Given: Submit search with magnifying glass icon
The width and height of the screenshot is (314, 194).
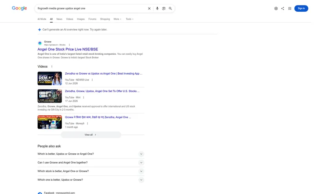Looking at the screenshot, I should pyautogui.click(x=170, y=8).
